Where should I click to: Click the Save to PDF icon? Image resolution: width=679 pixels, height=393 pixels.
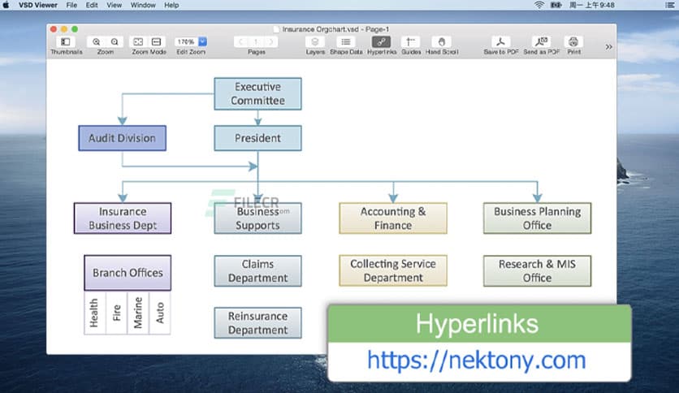pyautogui.click(x=501, y=41)
